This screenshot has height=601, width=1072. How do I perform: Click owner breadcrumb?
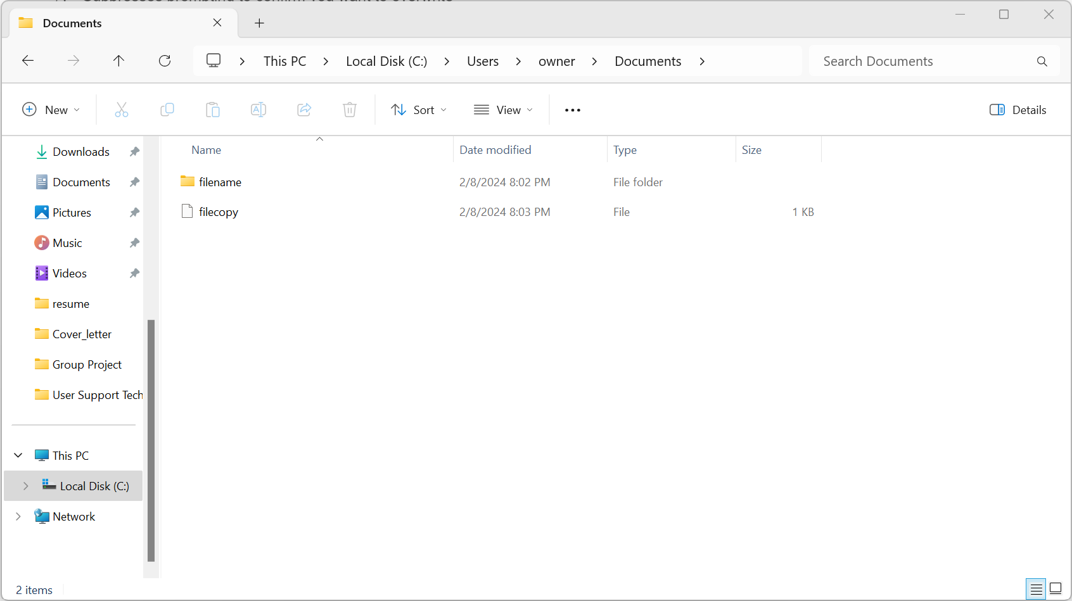tap(557, 61)
